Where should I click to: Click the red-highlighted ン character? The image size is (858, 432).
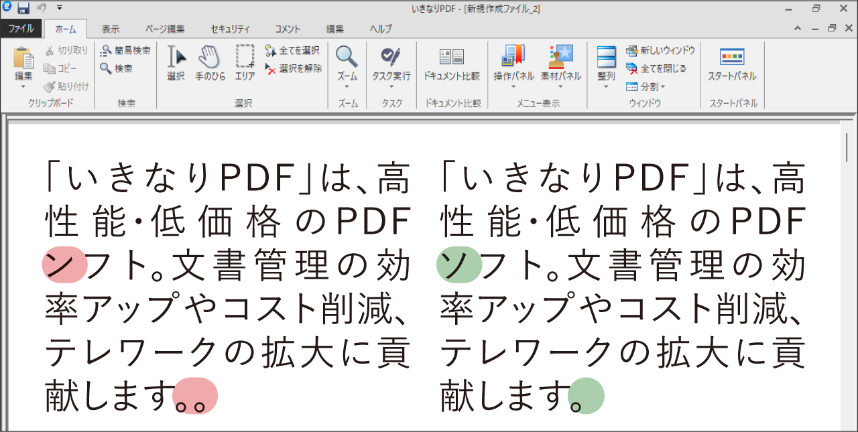tap(63, 265)
